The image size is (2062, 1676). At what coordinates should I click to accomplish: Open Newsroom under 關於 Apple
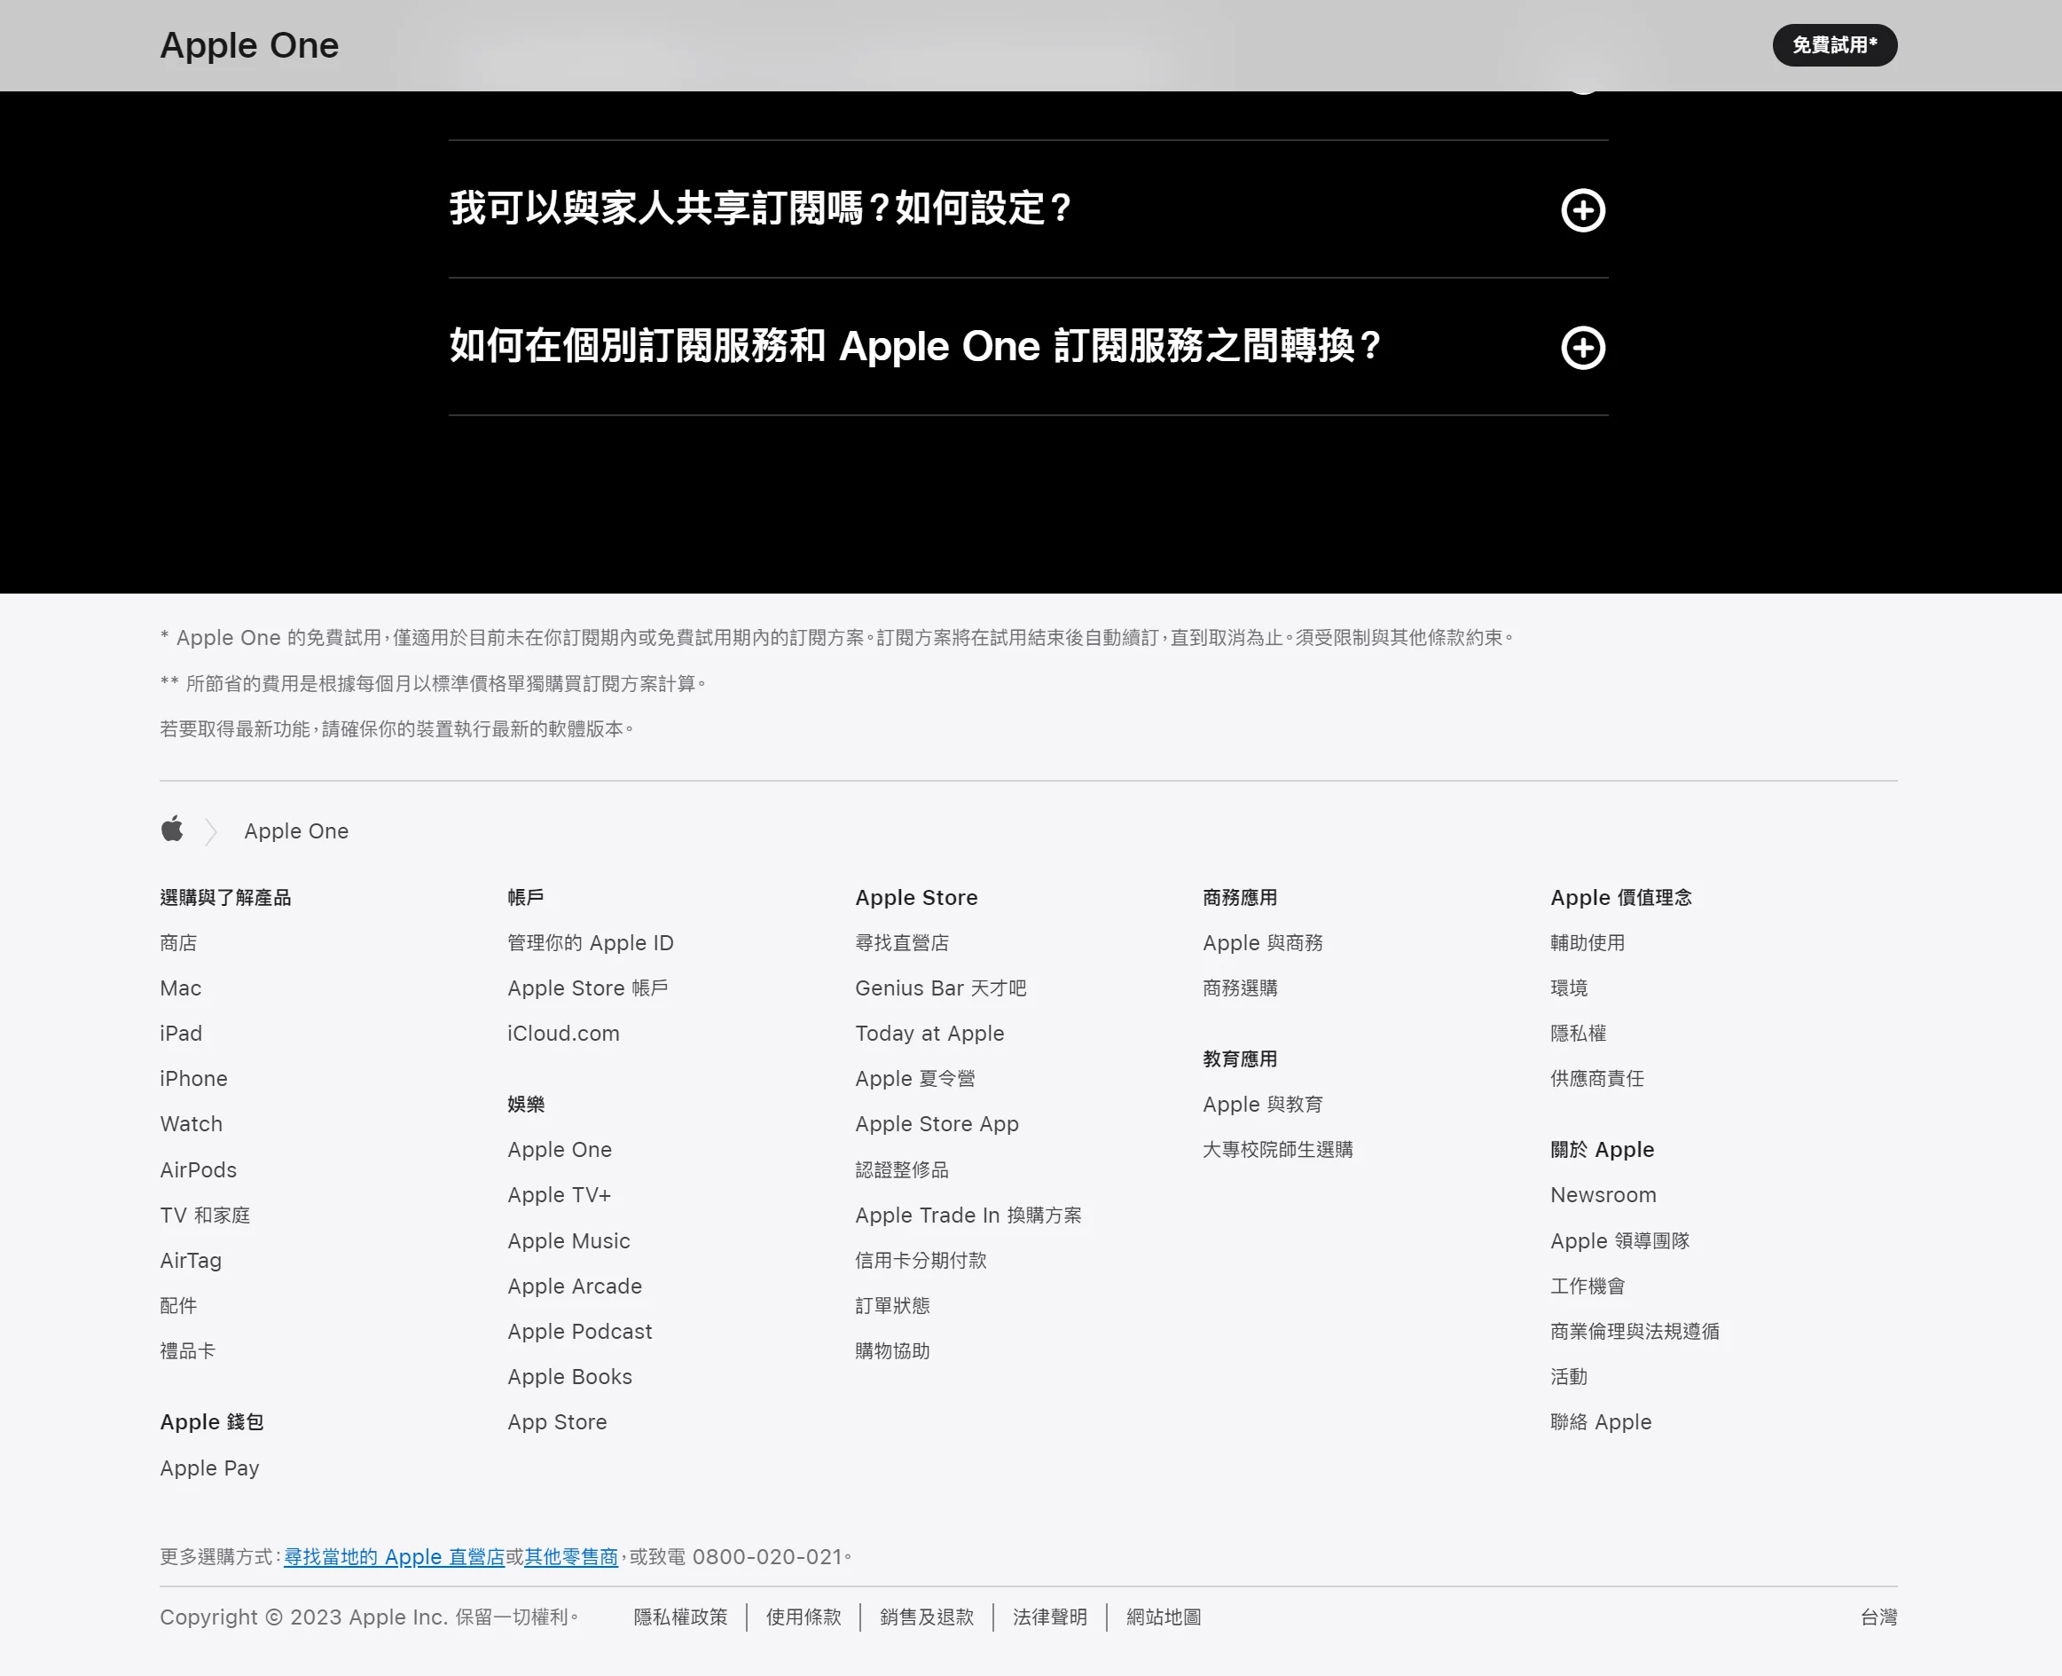point(1603,1195)
